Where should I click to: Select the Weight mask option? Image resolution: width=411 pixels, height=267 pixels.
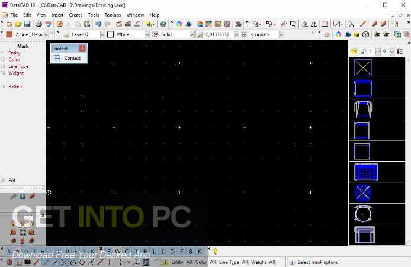click(16, 73)
